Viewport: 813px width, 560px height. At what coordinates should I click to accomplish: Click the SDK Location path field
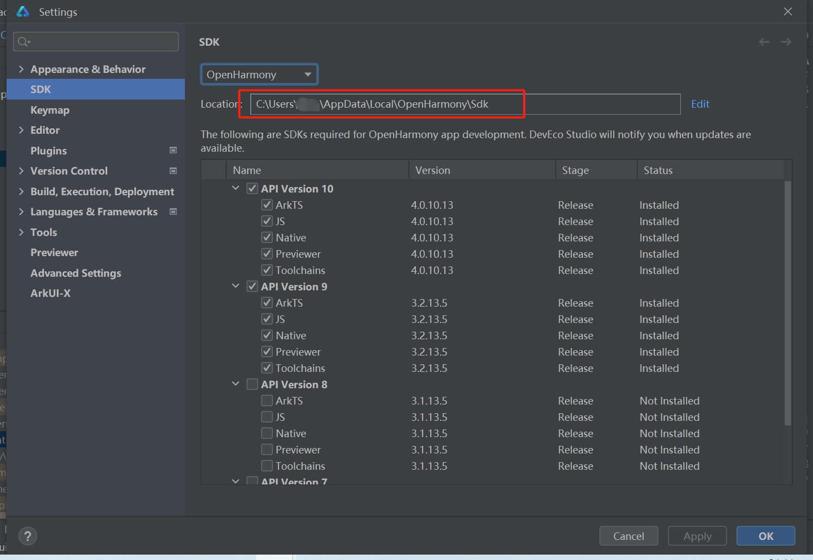click(465, 104)
